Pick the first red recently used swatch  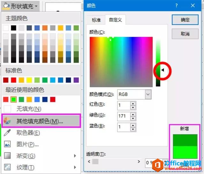6,99
